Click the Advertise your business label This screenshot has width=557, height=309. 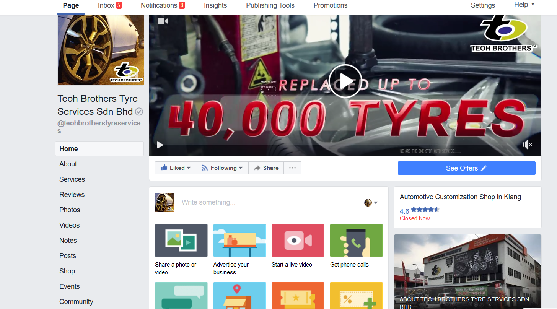tap(231, 268)
